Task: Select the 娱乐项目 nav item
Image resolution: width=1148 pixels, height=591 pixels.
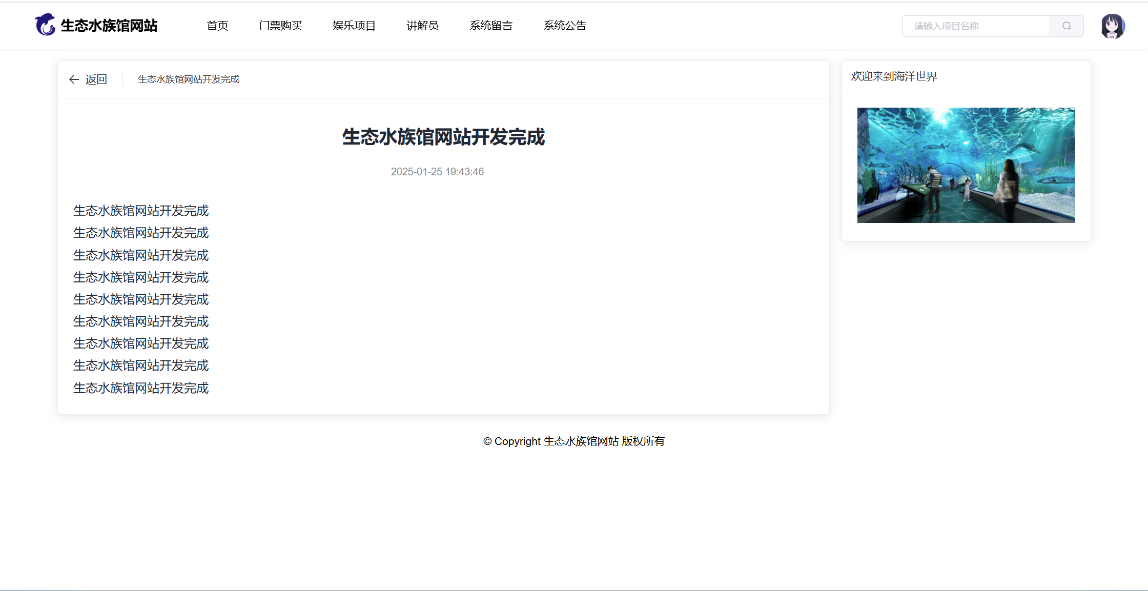Action: click(x=354, y=26)
